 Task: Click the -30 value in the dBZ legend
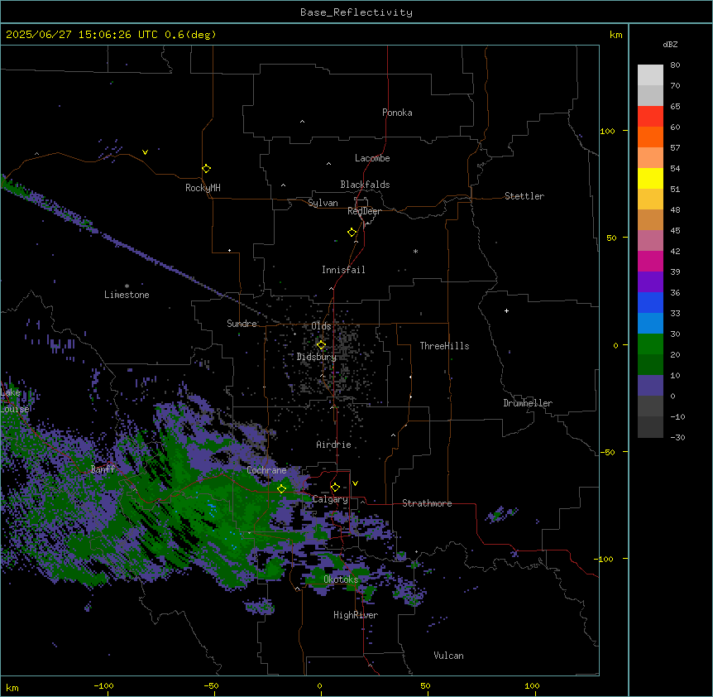(677, 438)
